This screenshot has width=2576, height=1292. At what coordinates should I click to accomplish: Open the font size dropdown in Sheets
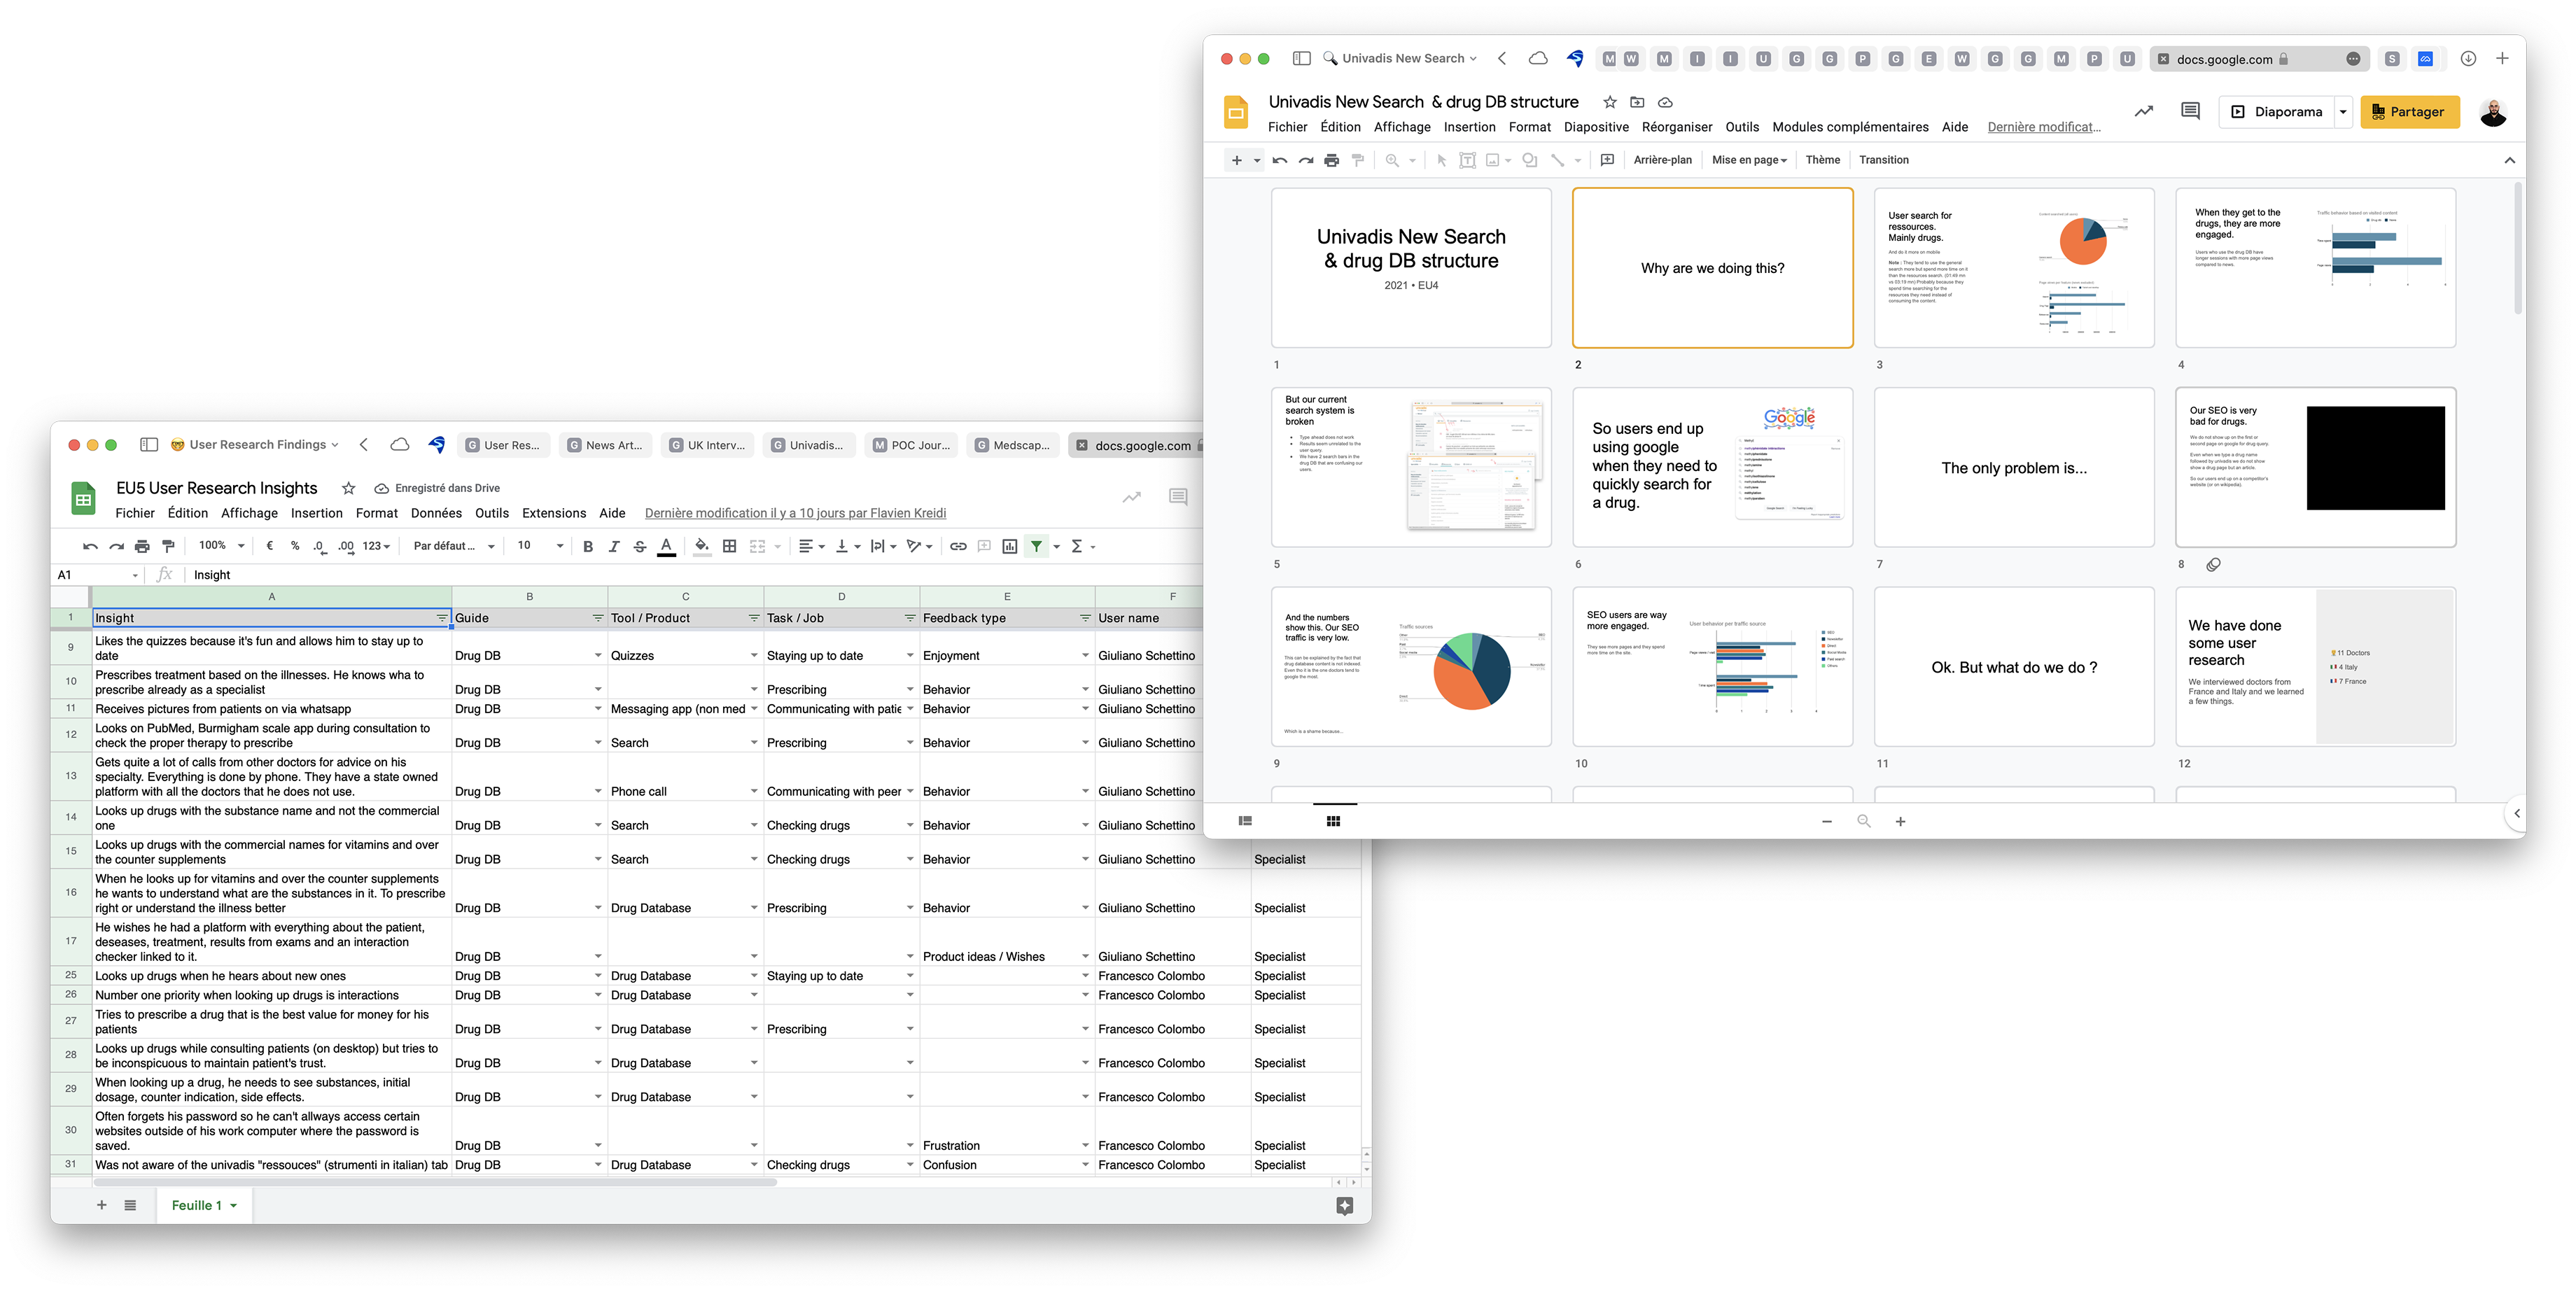559,546
